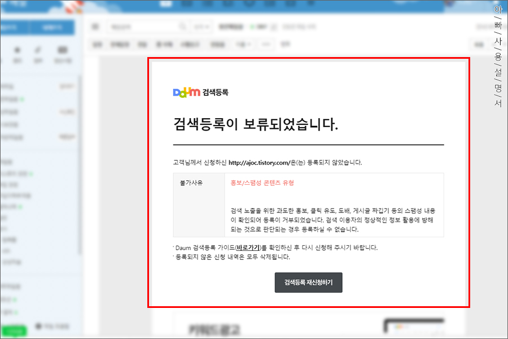Click the hamburger menu icon above the mail

pyautogui.click(x=95, y=27)
